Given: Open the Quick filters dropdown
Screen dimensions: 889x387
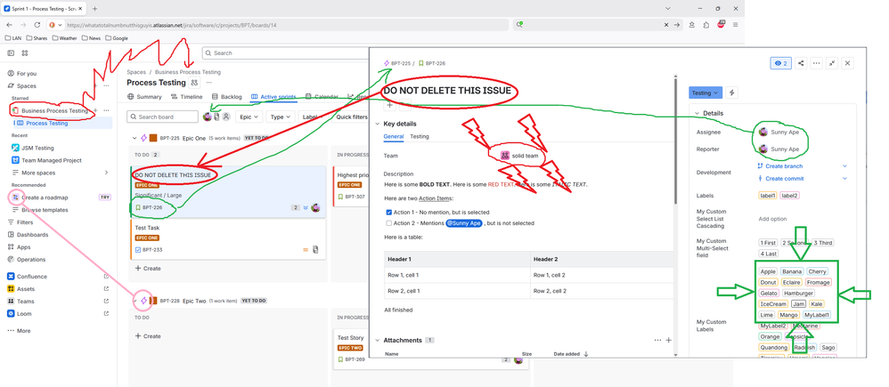Looking at the screenshot, I should 352,117.
